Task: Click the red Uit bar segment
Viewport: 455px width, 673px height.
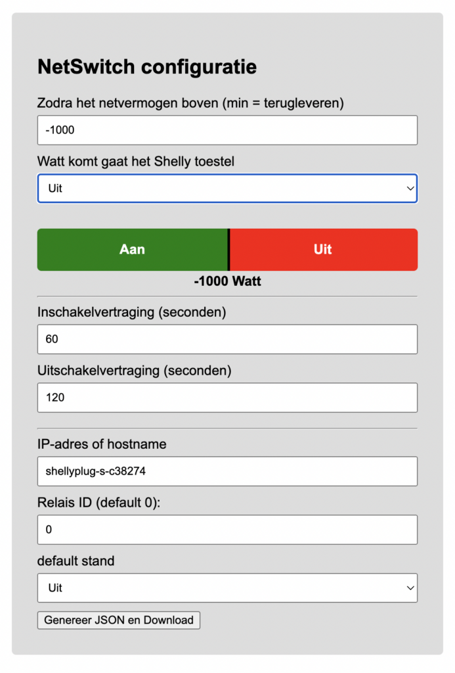Action: click(x=323, y=250)
